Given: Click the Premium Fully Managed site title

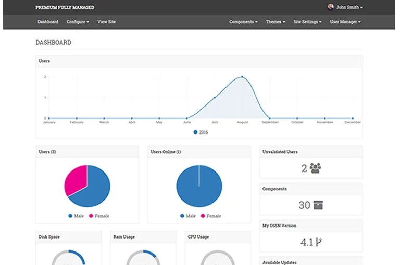Looking at the screenshot, I should [65, 7].
